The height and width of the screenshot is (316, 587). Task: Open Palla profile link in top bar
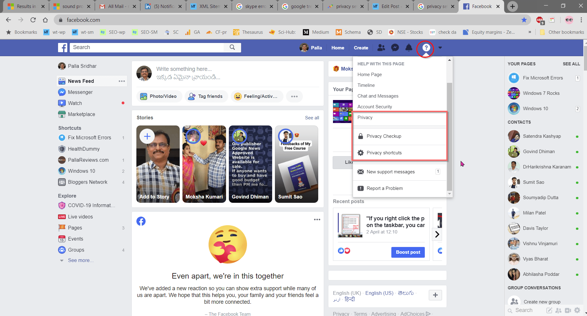pos(311,48)
